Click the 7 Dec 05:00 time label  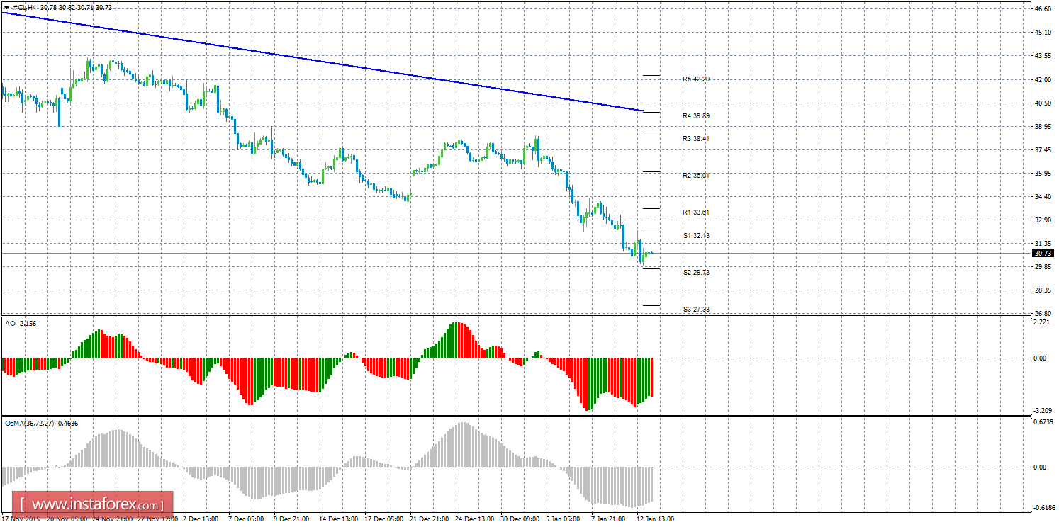coord(245,519)
